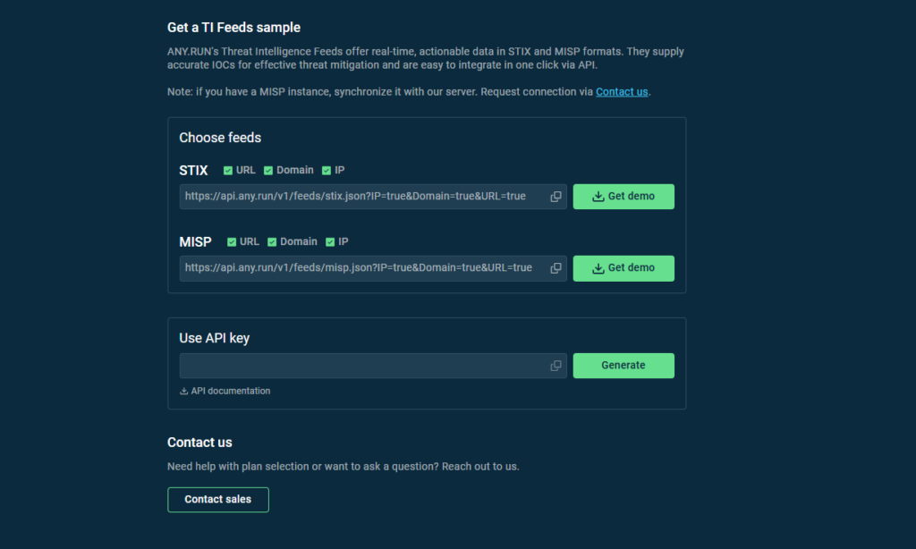Copy the MISP feed URL
916x549 pixels.
coord(556,268)
